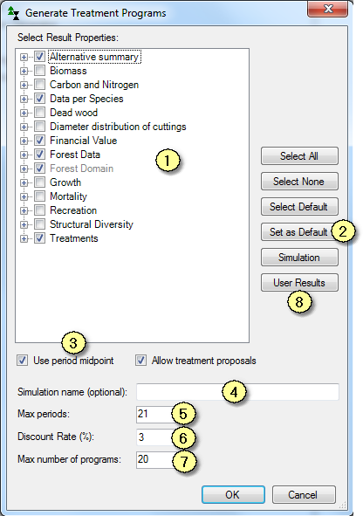
Task: Toggle Use period midpoint checkbox
Action: (x=23, y=361)
